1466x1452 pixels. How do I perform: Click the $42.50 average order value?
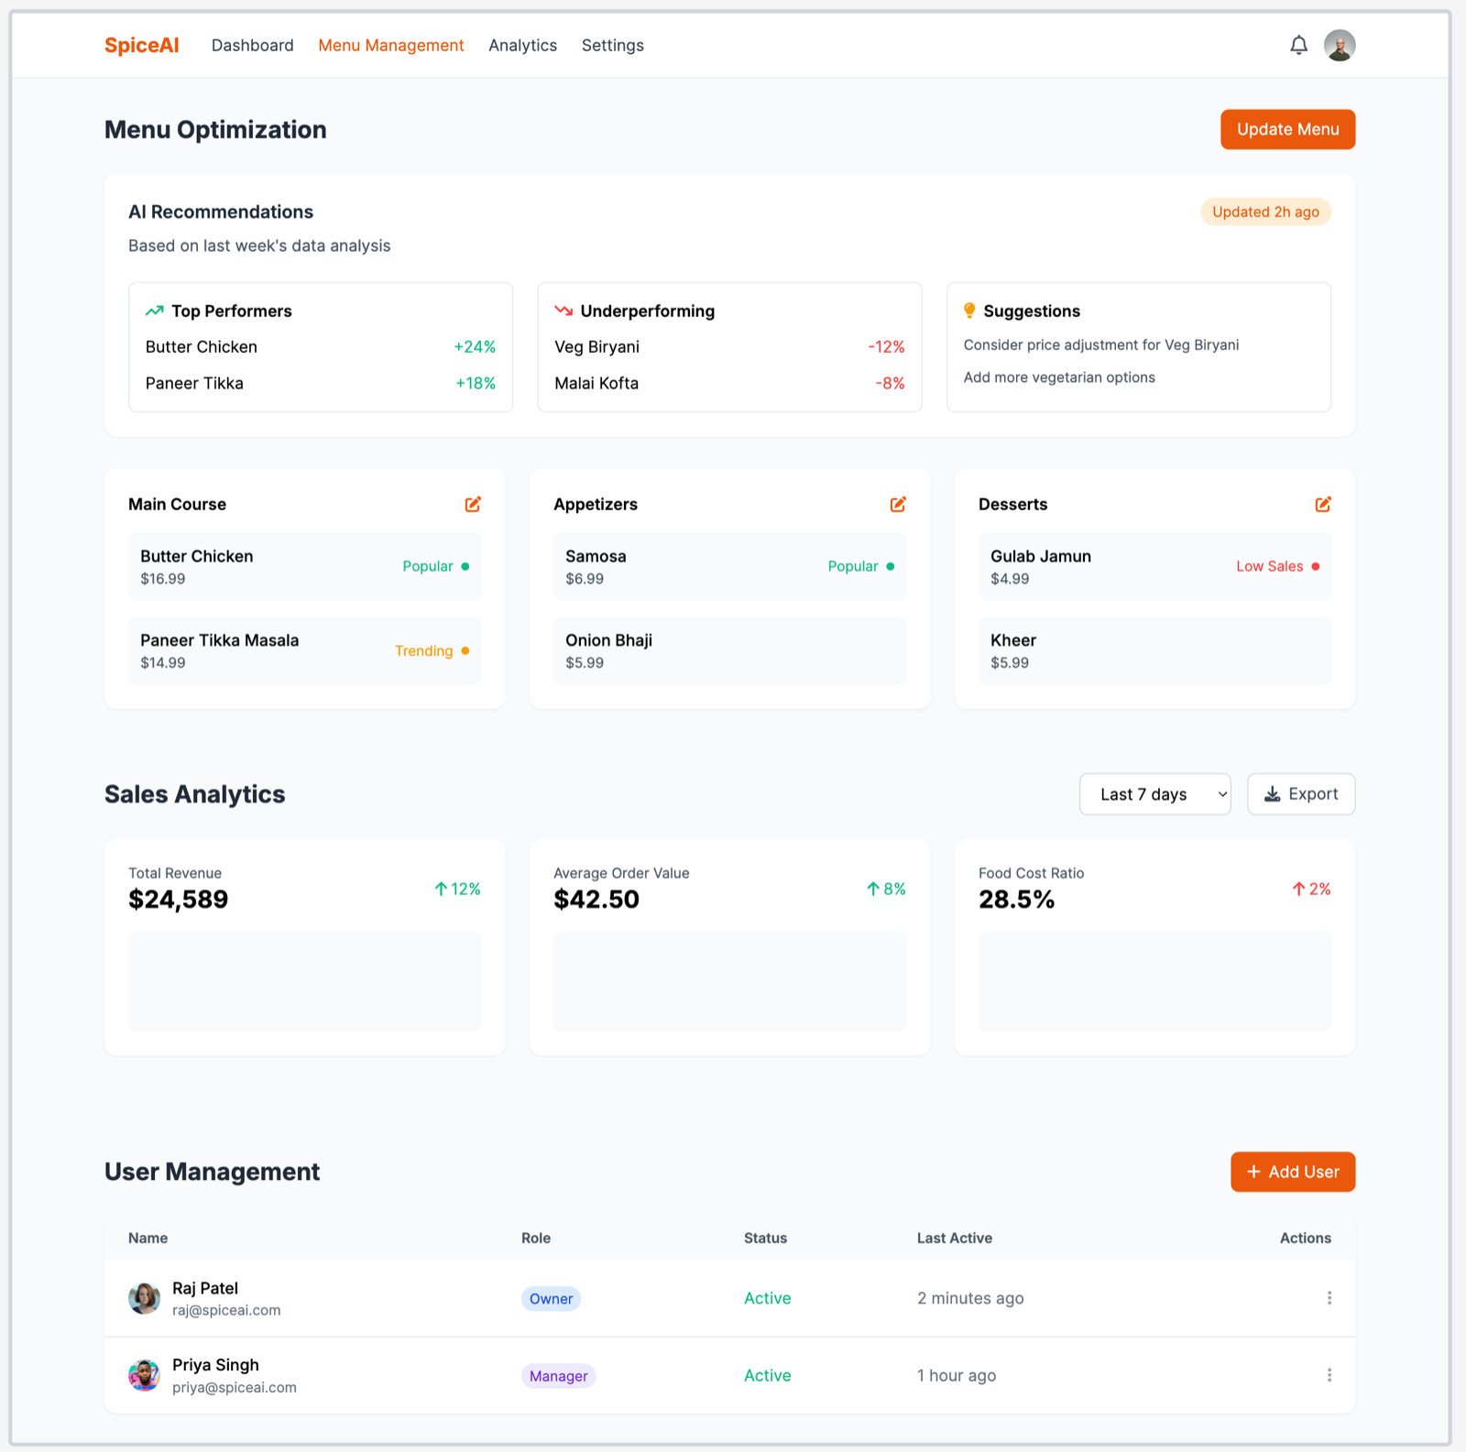(x=596, y=900)
